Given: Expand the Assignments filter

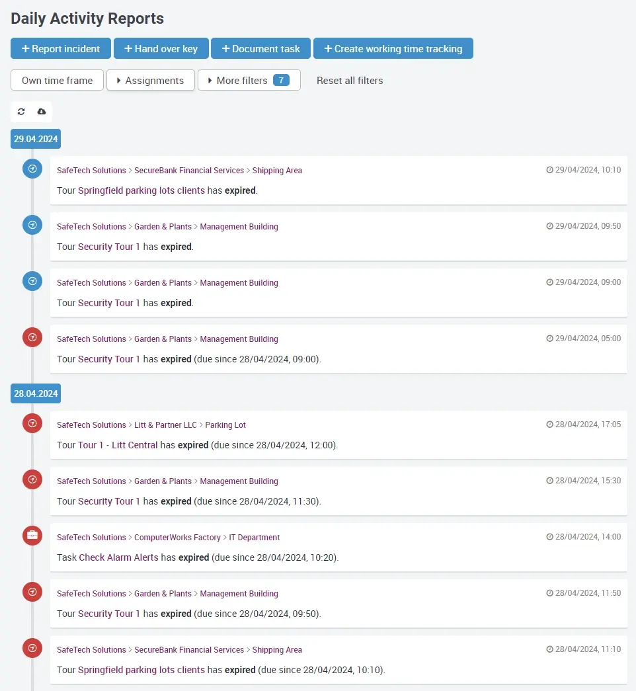Looking at the screenshot, I should tap(150, 81).
